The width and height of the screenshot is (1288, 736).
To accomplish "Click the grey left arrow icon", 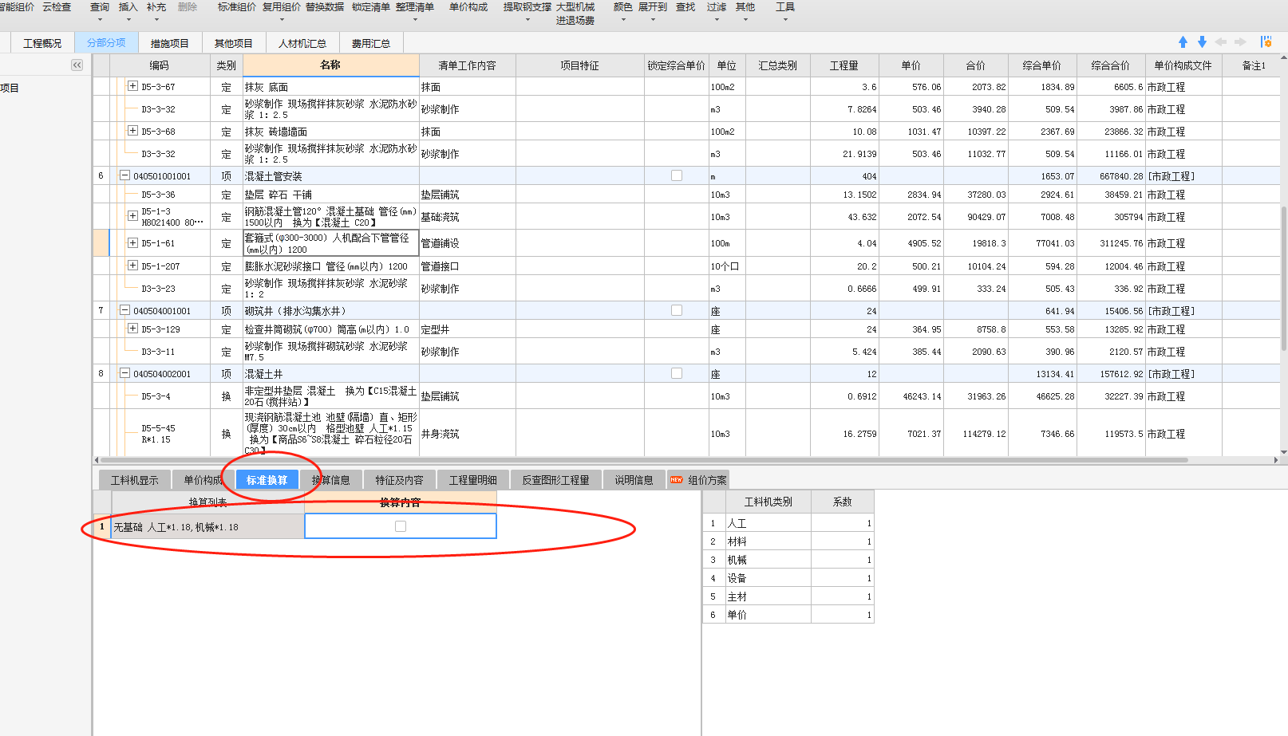I will [x=1221, y=42].
